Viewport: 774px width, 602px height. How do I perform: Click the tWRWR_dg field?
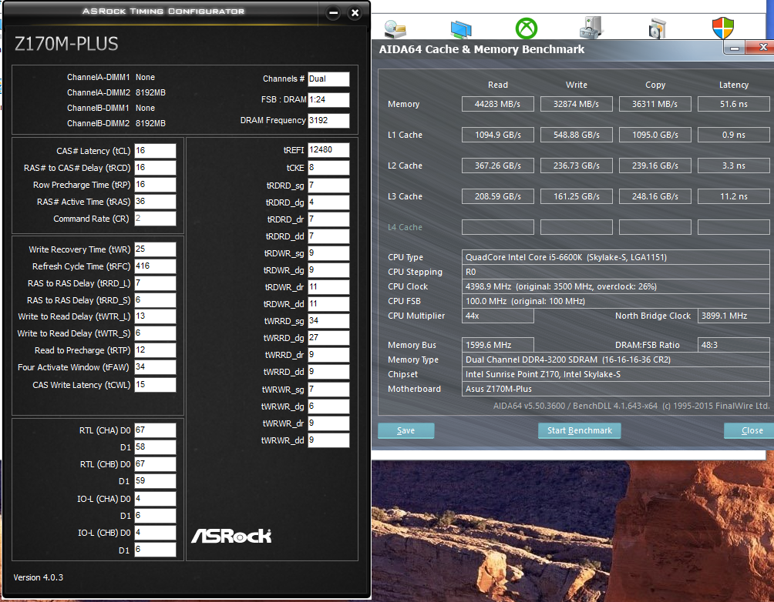click(x=328, y=406)
